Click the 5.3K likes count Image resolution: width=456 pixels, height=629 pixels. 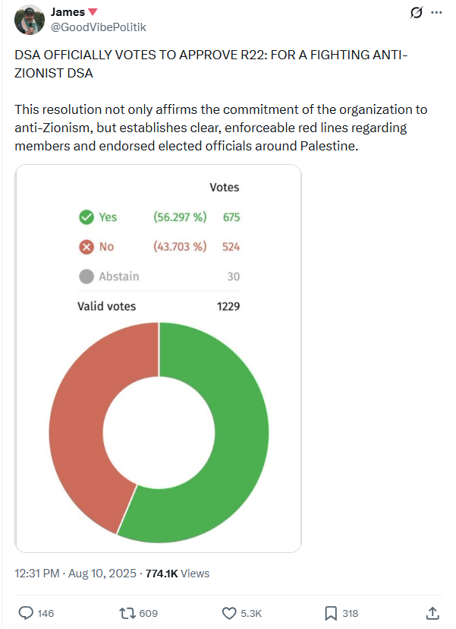pos(251,613)
